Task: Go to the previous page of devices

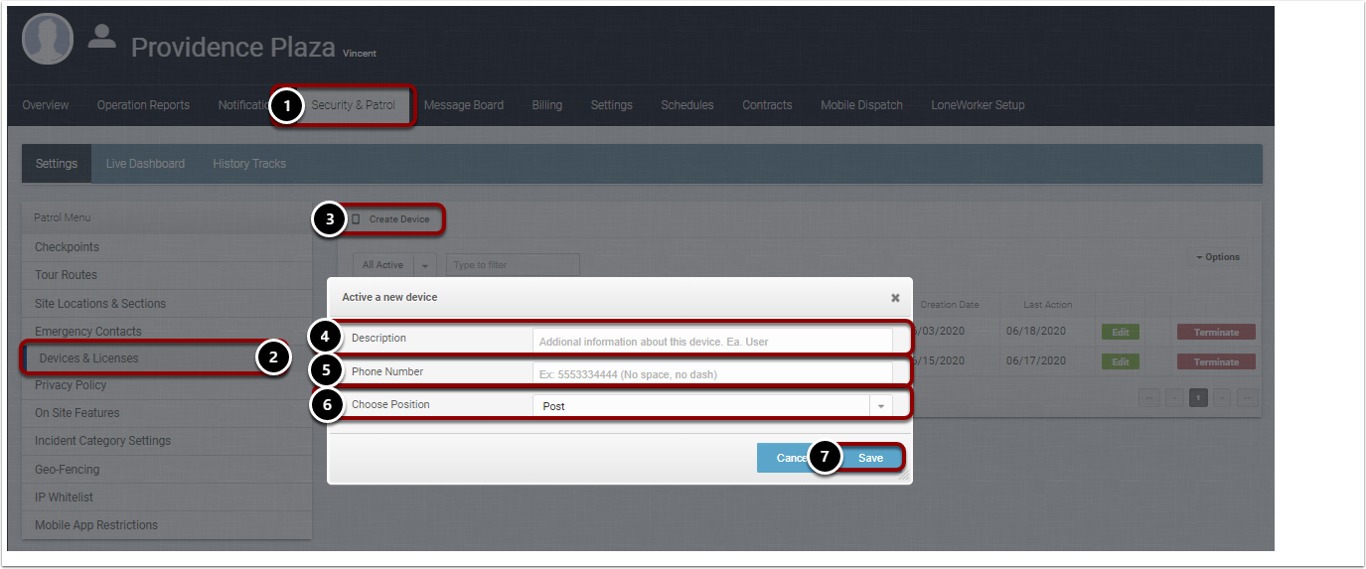Action: coord(1174,397)
